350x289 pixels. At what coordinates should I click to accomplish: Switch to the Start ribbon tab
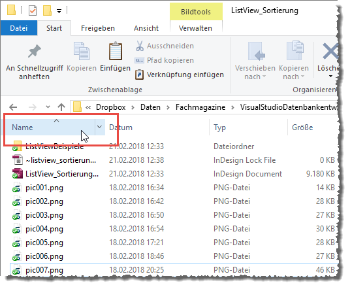click(x=54, y=28)
